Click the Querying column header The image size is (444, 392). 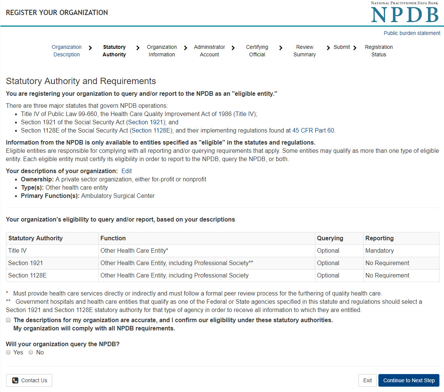click(x=339, y=238)
